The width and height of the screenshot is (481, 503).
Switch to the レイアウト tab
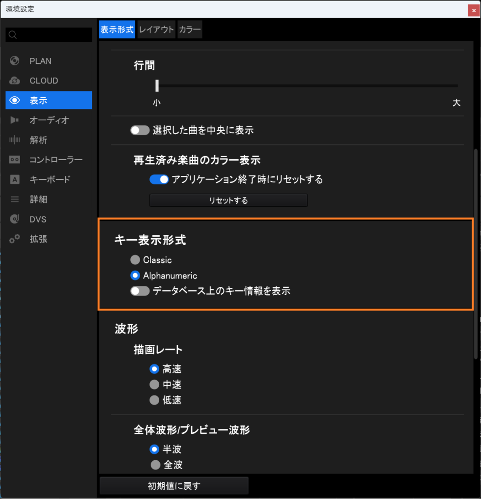(156, 29)
